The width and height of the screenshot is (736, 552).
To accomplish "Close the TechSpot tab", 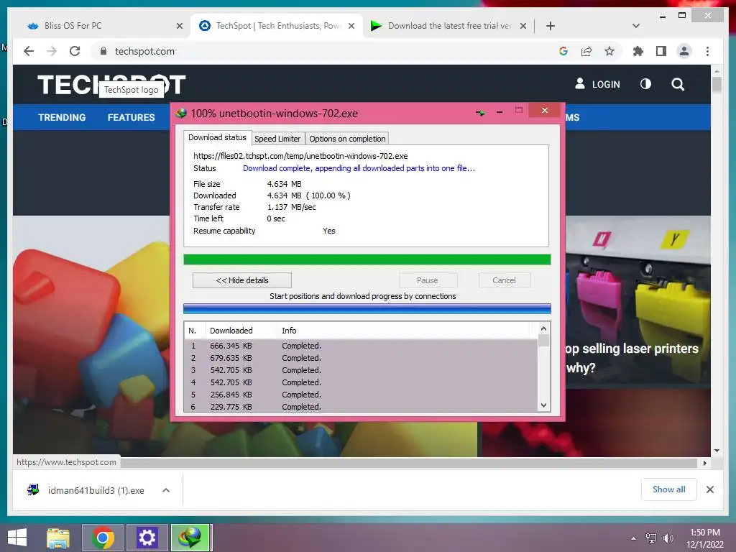I will pos(351,26).
